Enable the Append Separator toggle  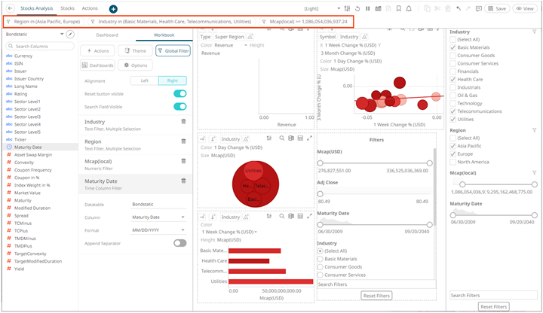(x=179, y=243)
